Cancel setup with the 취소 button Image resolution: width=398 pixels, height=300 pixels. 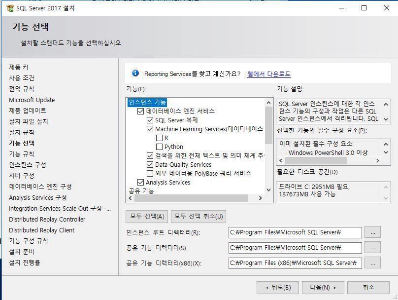pyautogui.click(x=368, y=288)
